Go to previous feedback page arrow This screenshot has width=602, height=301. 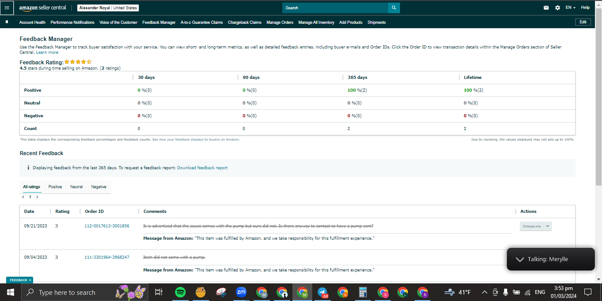[x=23, y=197]
